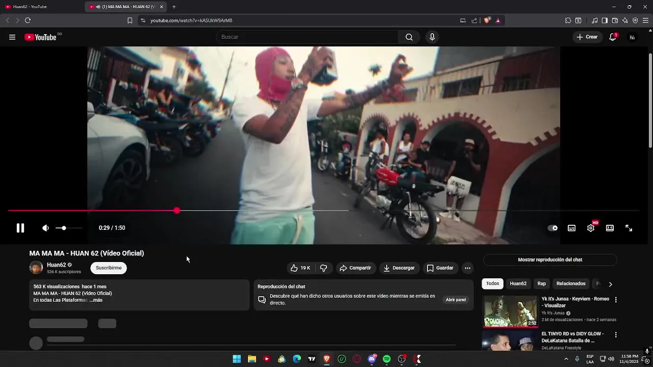Open the Brave media music-note control
This screenshot has width=653, height=367.
point(595,20)
